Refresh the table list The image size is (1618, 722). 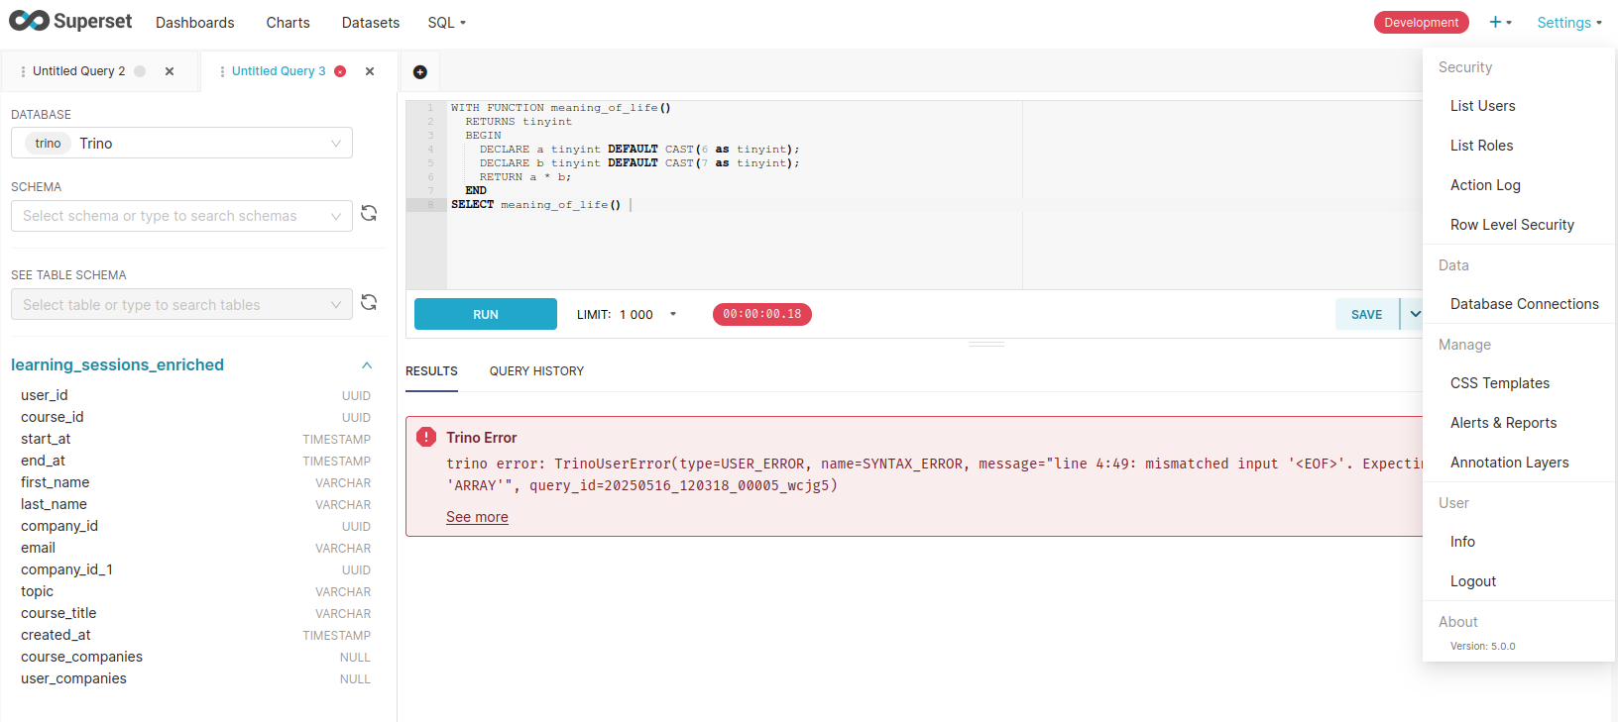point(369,302)
